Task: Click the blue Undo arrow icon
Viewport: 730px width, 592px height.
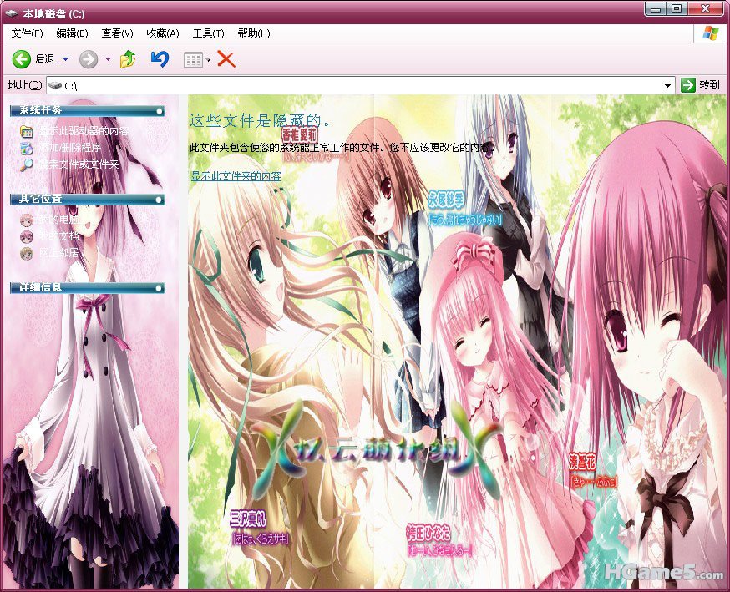Action: coord(160,59)
